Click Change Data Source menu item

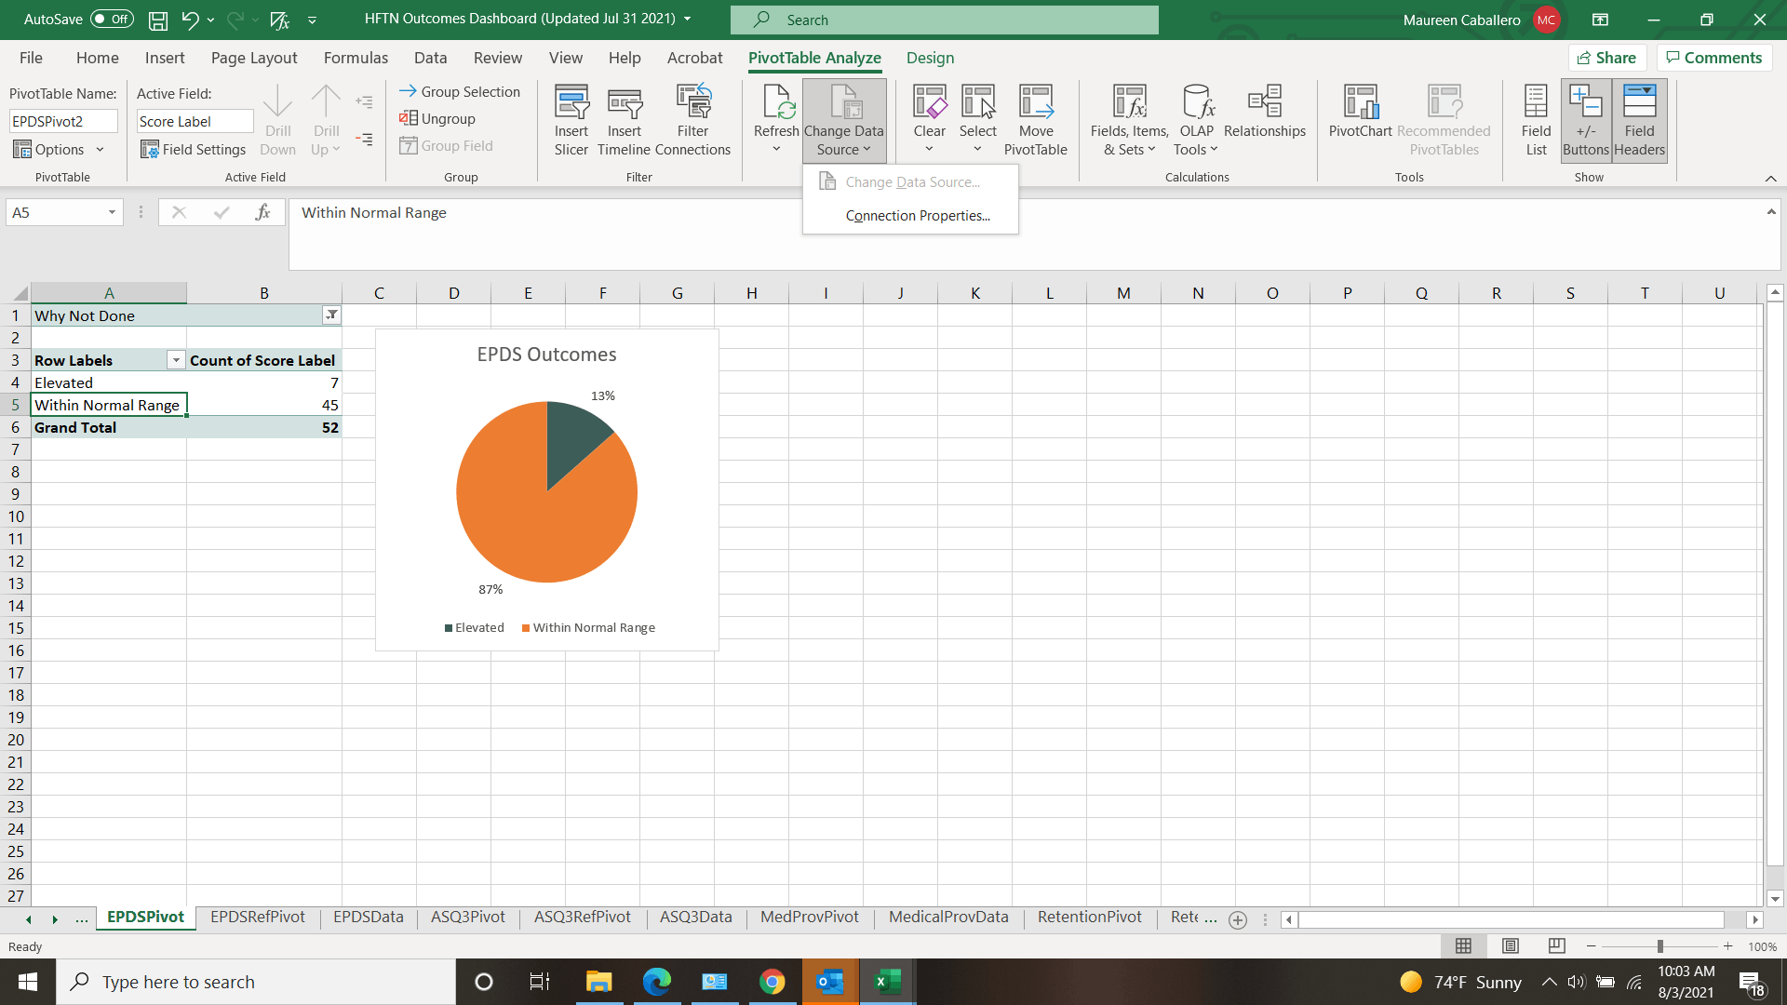pos(912,181)
